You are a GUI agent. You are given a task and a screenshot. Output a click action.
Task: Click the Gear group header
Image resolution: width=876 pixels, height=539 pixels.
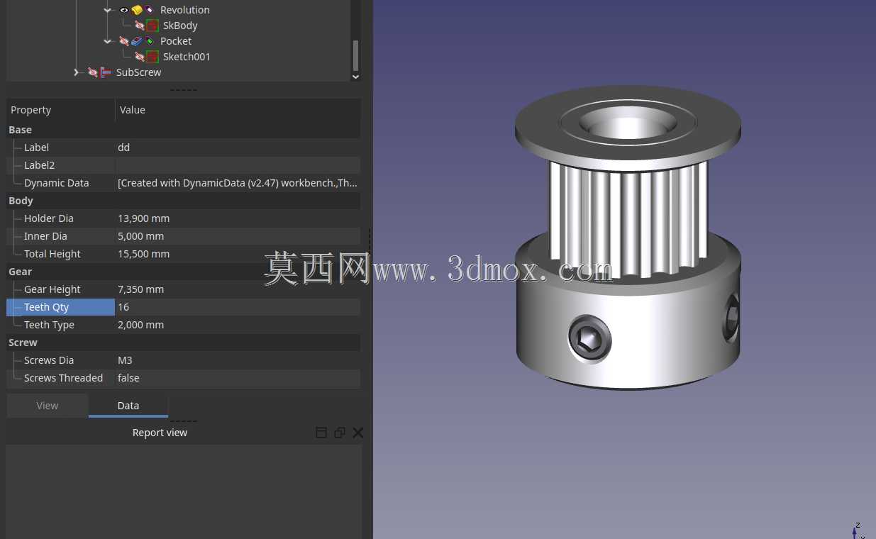[x=183, y=272]
